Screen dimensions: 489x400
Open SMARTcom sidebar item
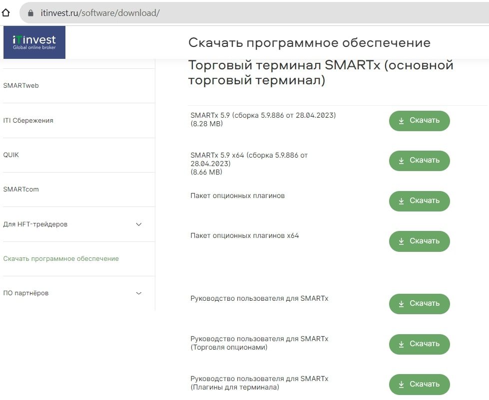coord(21,189)
